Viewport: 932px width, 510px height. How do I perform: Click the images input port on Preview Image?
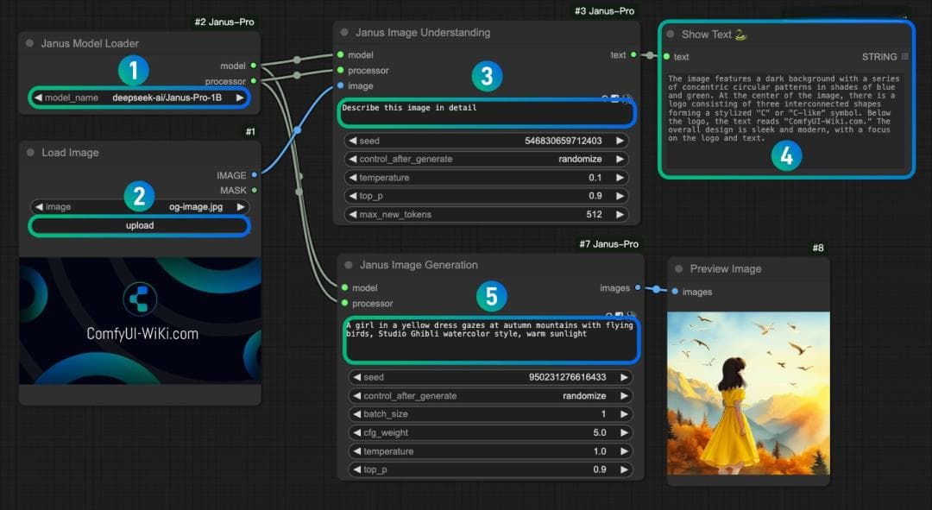675,292
